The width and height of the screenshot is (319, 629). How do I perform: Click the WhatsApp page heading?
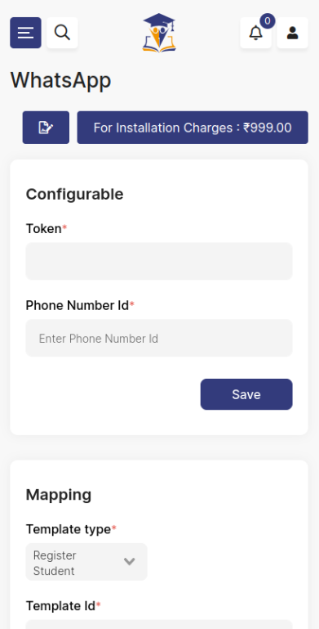pos(61,81)
